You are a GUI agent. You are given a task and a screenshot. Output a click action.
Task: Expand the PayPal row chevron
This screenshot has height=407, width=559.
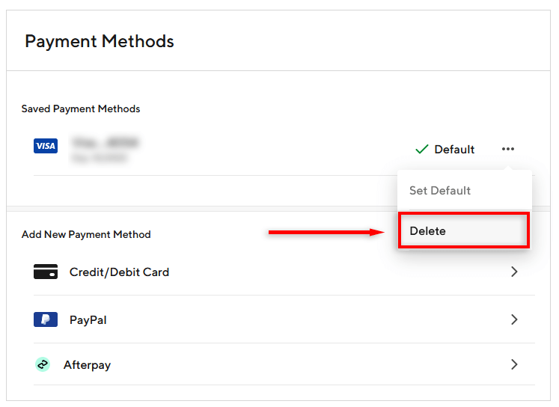click(x=514, y=319)
